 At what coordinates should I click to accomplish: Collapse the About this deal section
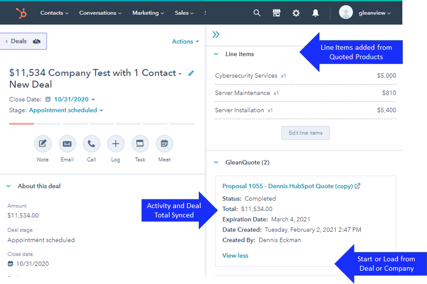(8, 186)
